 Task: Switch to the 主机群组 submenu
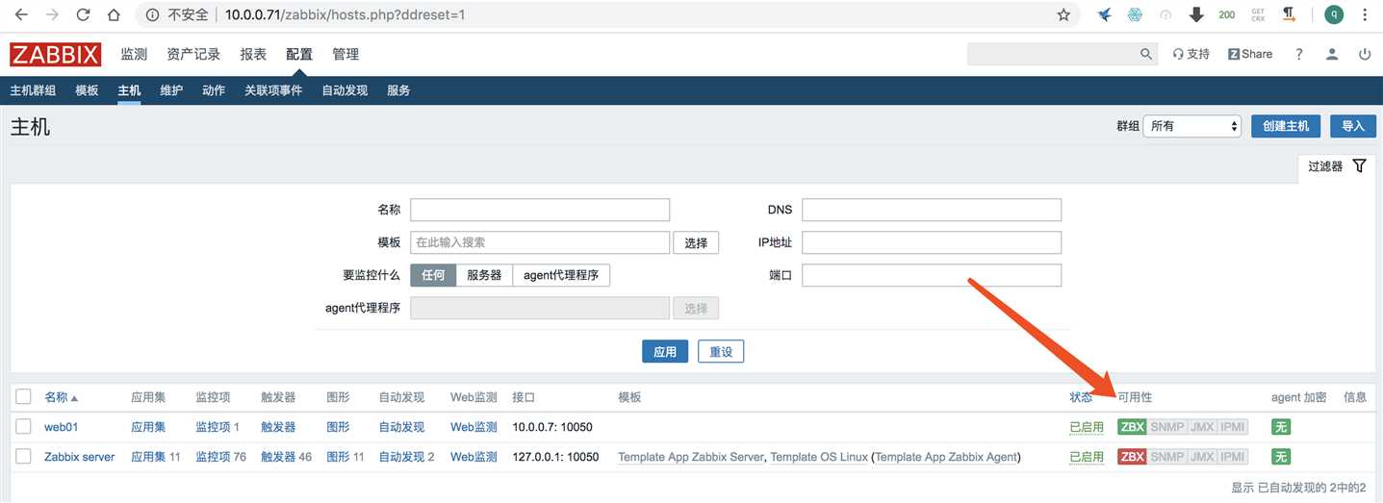33,90
